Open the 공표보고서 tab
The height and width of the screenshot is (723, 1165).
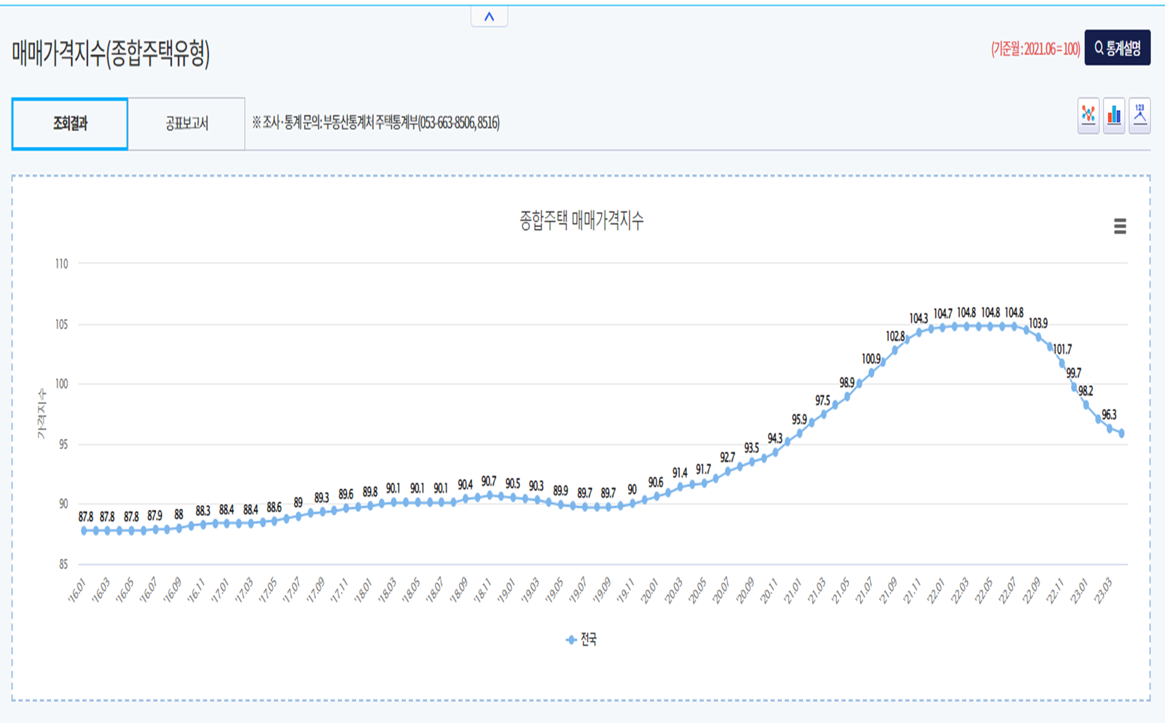pyautogui.click(x=187, y=124)
